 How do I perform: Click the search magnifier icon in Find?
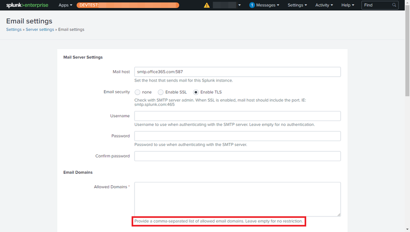click(x=394, y=5)
